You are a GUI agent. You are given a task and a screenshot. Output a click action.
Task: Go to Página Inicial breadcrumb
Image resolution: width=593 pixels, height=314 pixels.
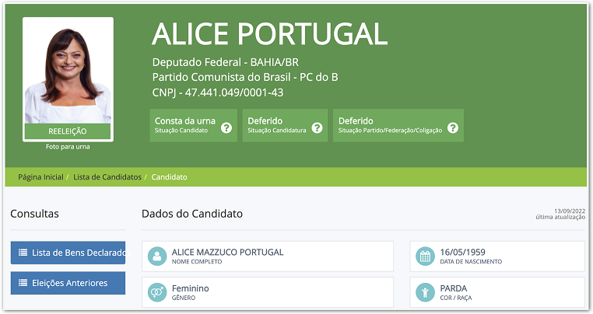pyautogui.click(x=40, y=177)
